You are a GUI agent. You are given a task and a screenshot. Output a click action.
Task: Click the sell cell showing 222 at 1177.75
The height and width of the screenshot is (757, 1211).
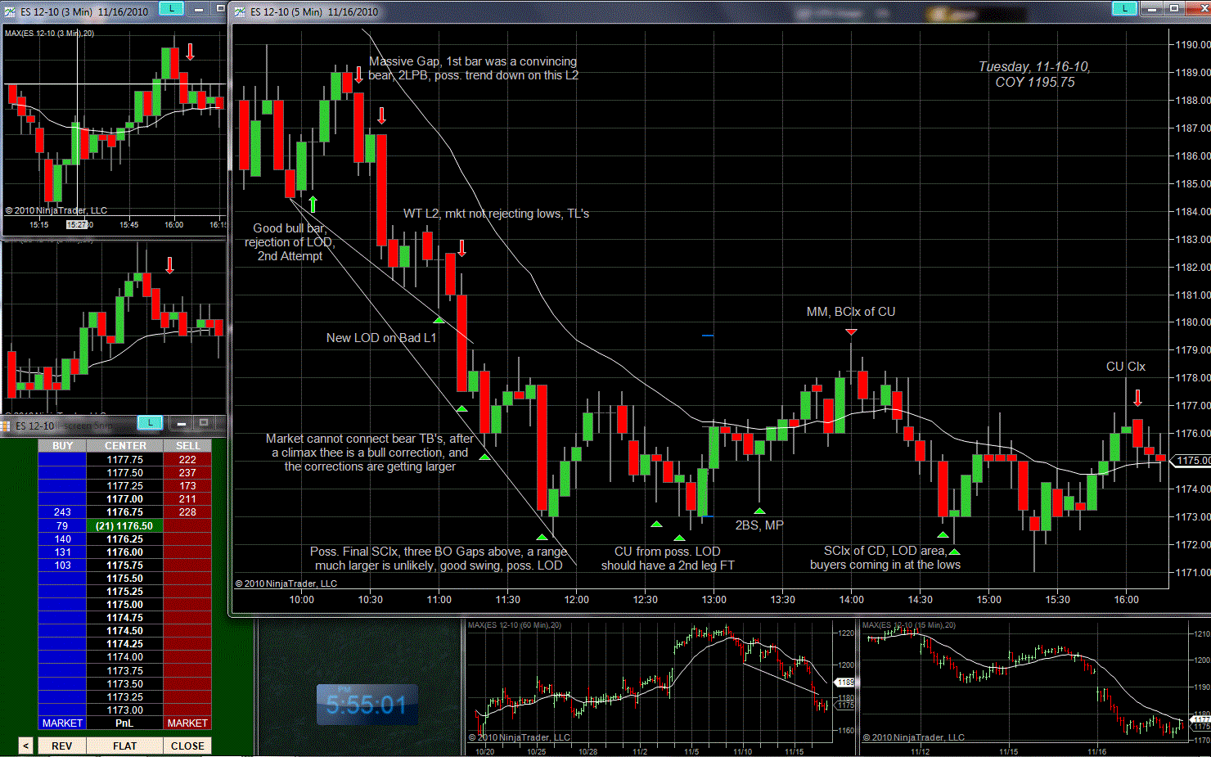[x=187, y=460]
